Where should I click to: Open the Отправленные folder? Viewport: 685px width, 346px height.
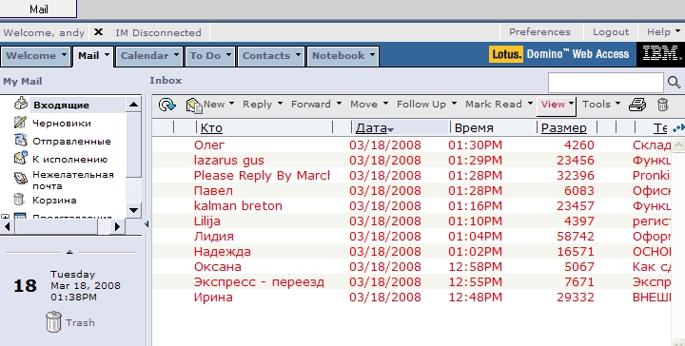pos(71,142)
